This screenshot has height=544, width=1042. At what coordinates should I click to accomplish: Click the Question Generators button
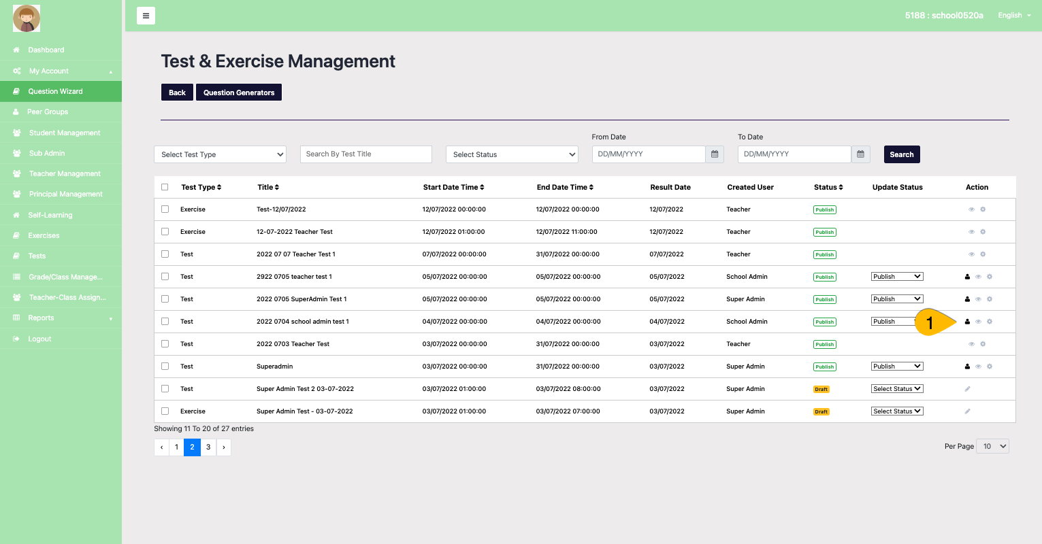tap(239, 92)
